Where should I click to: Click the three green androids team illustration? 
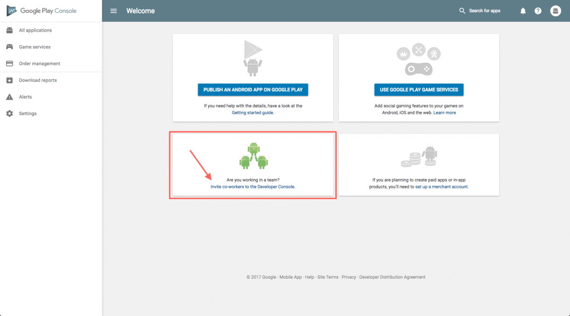(x=253, y=156)
